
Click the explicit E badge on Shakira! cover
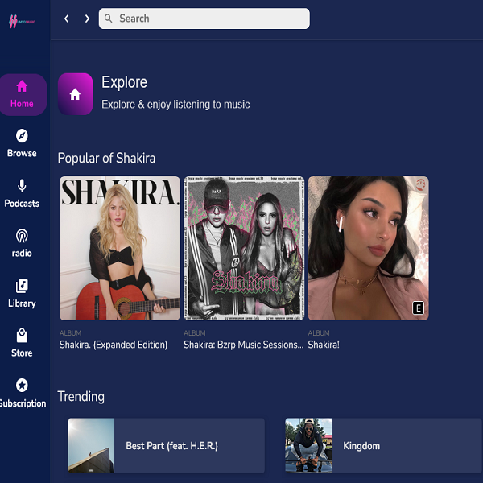click(x=419, y=308)
